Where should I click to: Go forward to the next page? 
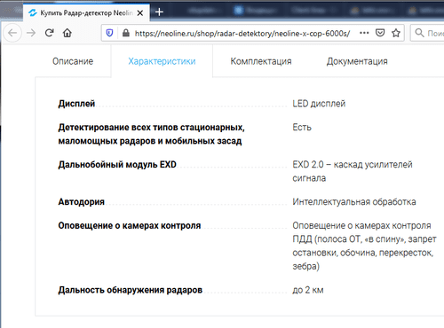(31, 33)
